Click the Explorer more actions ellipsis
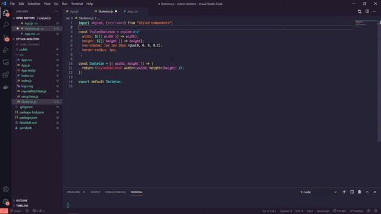381x214 pixels. [x=56, y=11]
